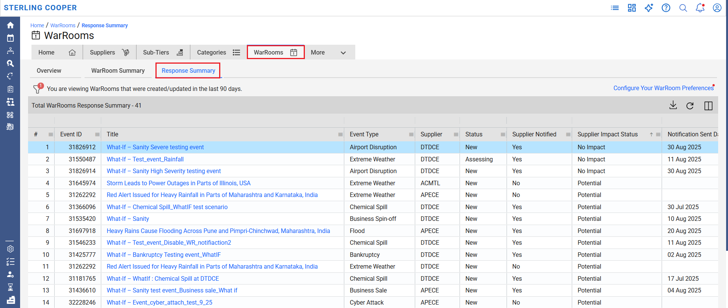This screenshot has width=728, height=308.
Task: Select the Flood event type cell
Action: pos(379,231)
